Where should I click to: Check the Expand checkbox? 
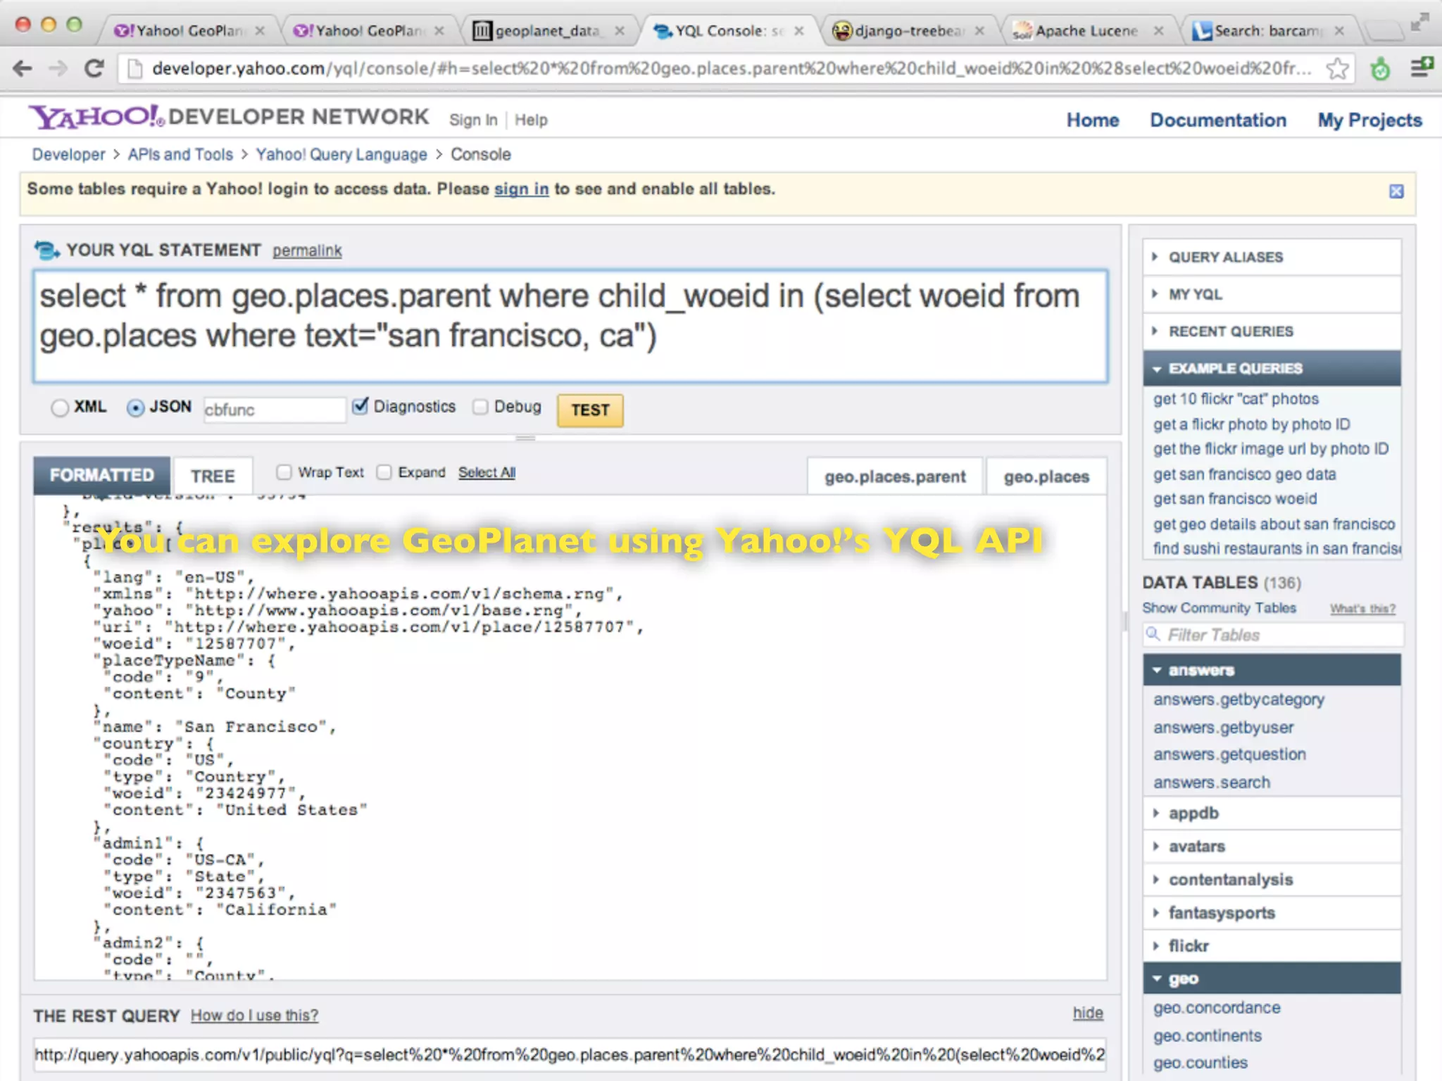(x=384, y=472)
